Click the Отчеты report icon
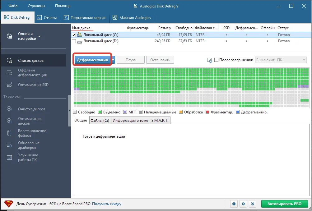 click(40, 17)
